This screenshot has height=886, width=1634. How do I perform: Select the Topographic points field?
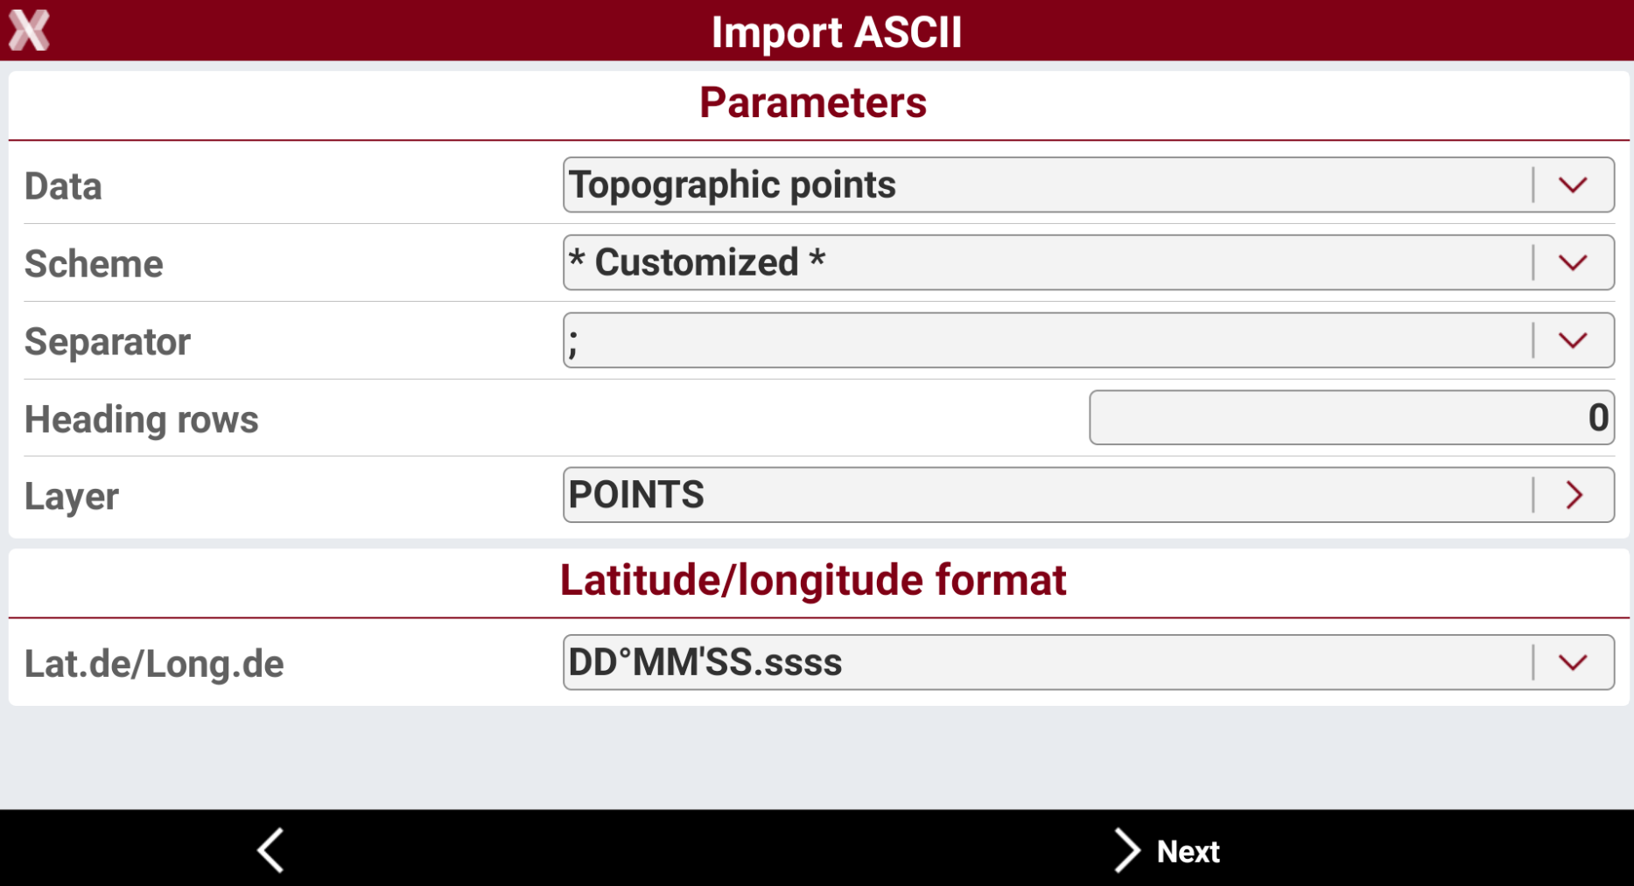(1089, 185)
